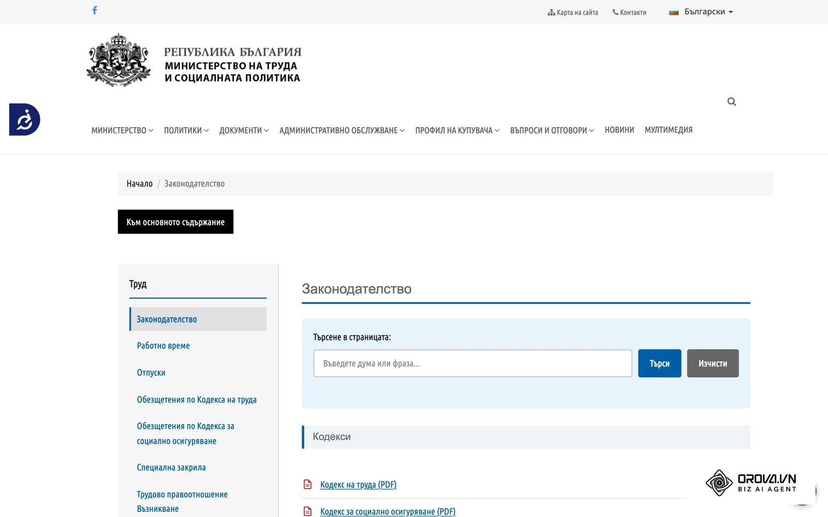Expand ВЪПРОСИ И ОТГОВОРИ menu

coord(552,130)
